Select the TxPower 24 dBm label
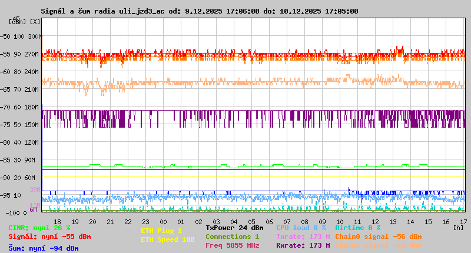The width and height of the screenshot is (471, 253). click(234, 228)
